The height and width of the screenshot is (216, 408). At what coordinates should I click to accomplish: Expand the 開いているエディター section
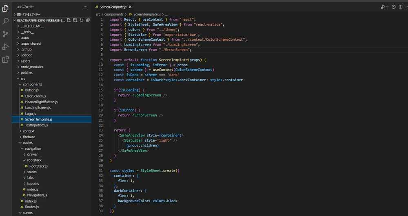(x=52, y=15)
